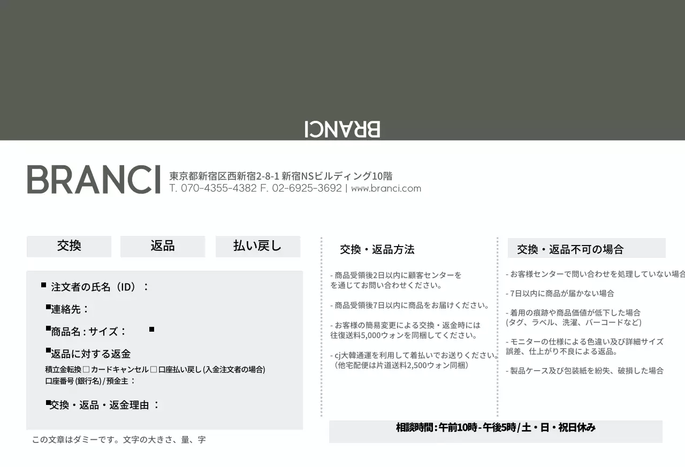The height and width of the screenshot is (467, 685).
Task: Switch to the 交換 tab
Action: (x=68, y=246)
